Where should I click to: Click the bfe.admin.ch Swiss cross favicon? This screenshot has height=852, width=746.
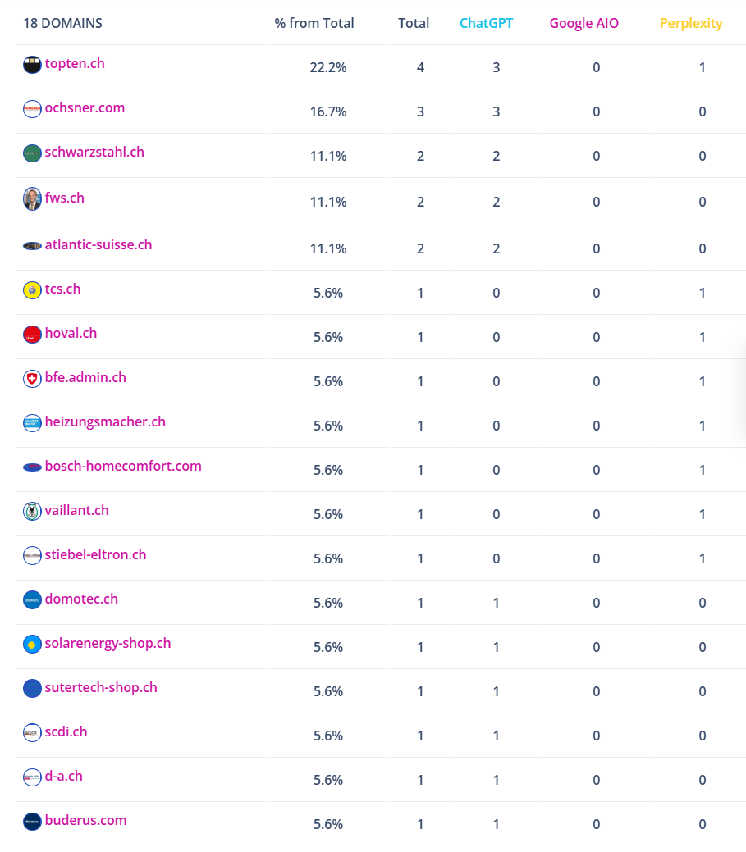32,379
